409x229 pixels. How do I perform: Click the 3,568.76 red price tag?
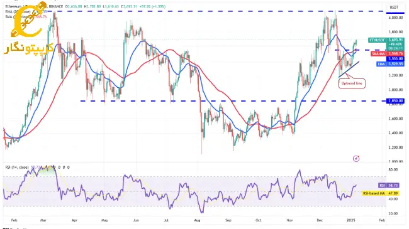tap(396, 54)
